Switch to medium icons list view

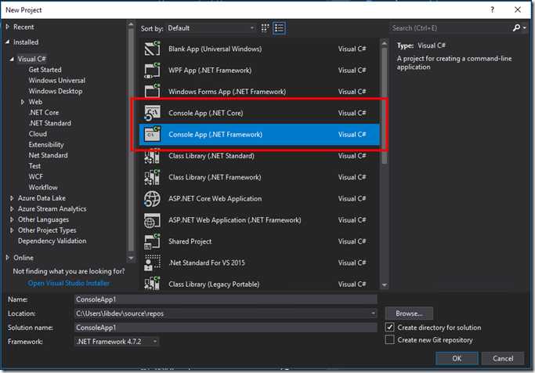click(x=280, y=28)
